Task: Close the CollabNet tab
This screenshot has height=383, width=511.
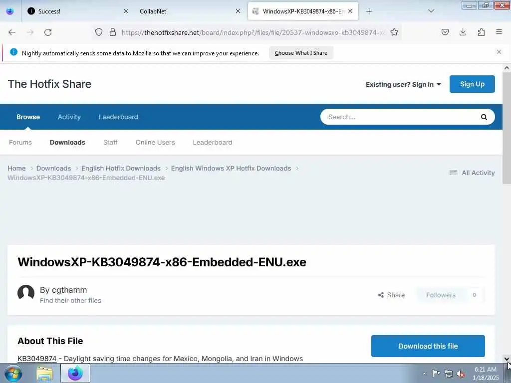Action: (238, 11)
